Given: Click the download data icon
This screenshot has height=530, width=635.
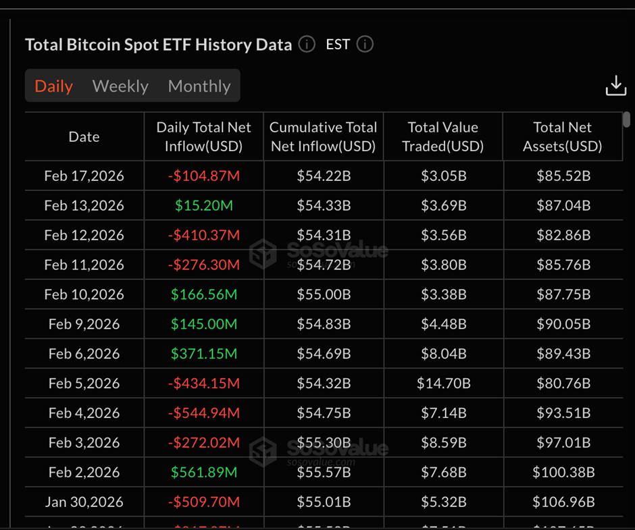Looking at the screenshot, I should pos(615,86).
